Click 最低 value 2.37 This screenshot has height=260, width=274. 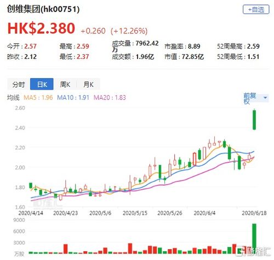83,57
